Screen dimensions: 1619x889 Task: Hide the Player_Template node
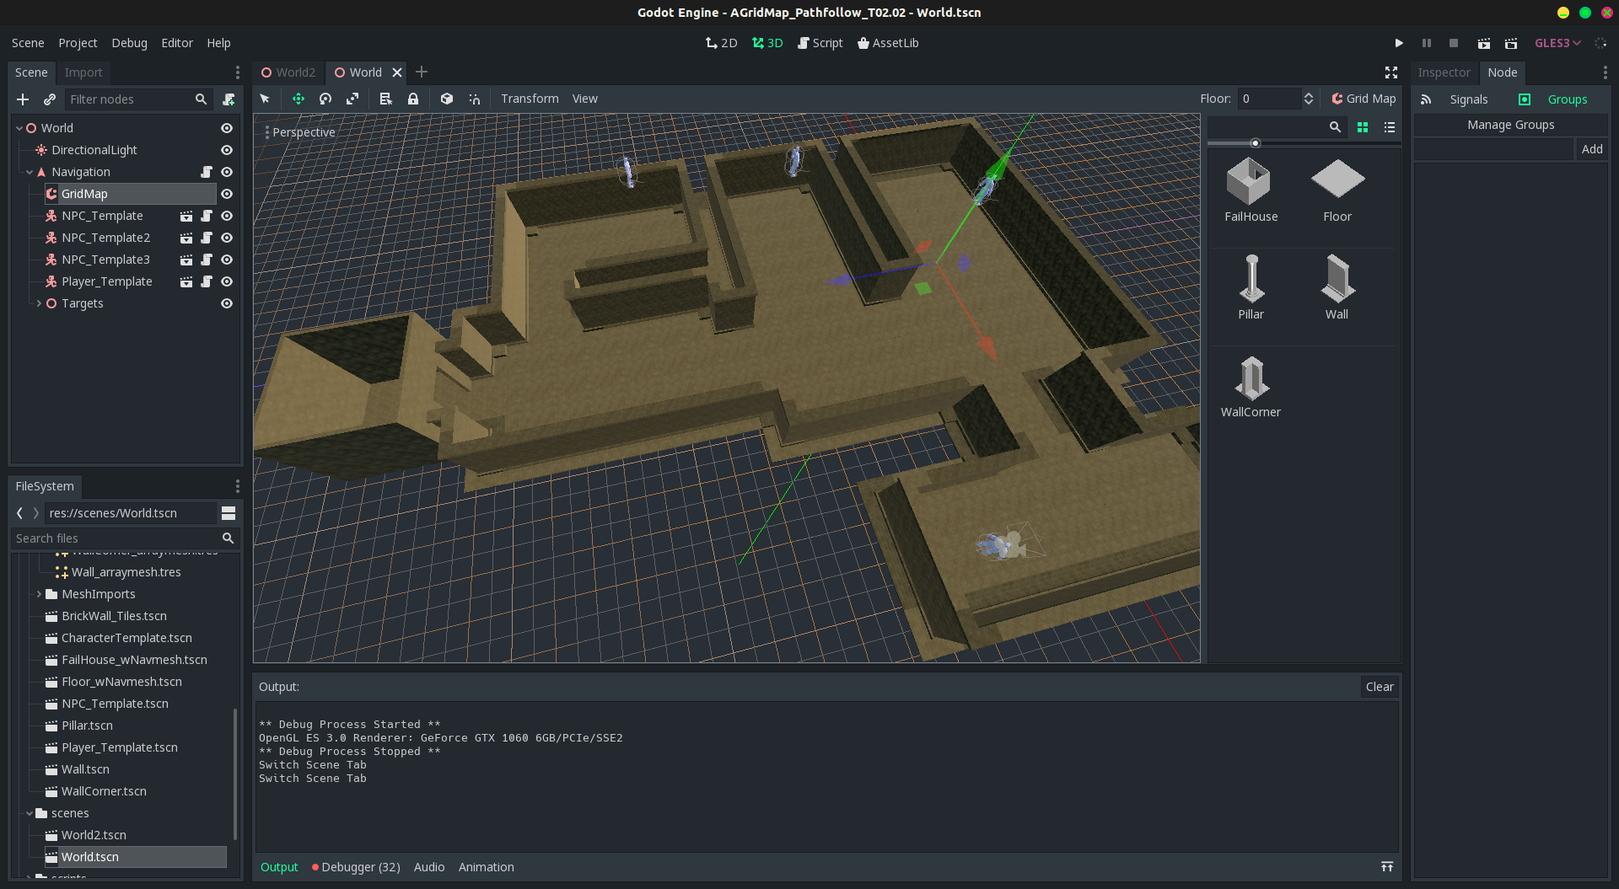click(x=227, y=281)
